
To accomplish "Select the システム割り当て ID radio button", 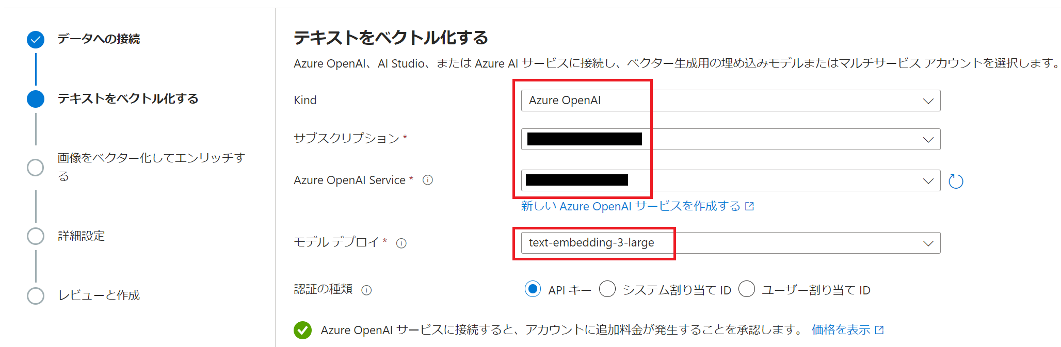I will [x=607, y=289].
